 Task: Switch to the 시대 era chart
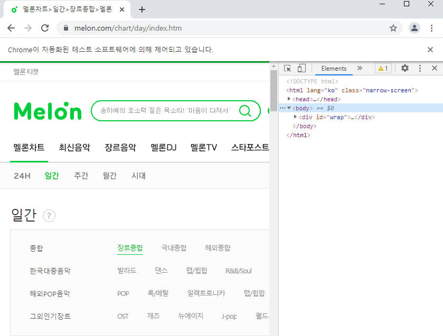point(138,176)
